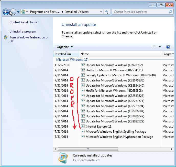Select icon of Security Update KB2621440
The width and height of the screenshot is (176, 167).
click(x=83, y=75)
